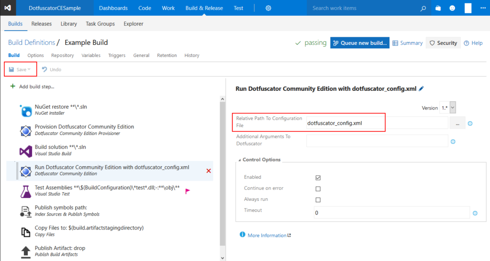The image size is (490, 261).
Task: Click the Run Dotfuscator step icon
Action: point(26,171)
